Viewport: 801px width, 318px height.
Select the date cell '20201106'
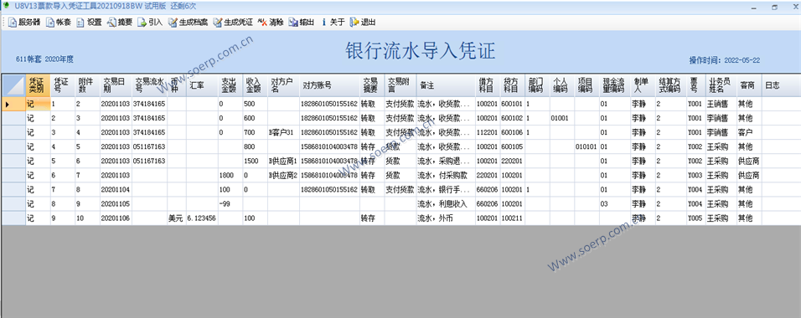[116, 218]
